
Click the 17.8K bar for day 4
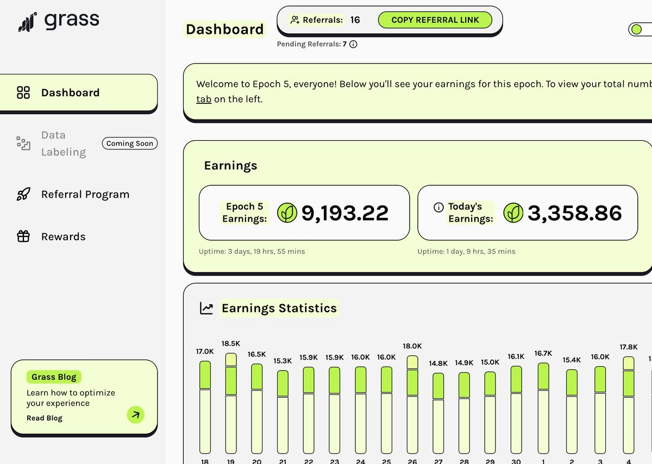pos(629,405)
